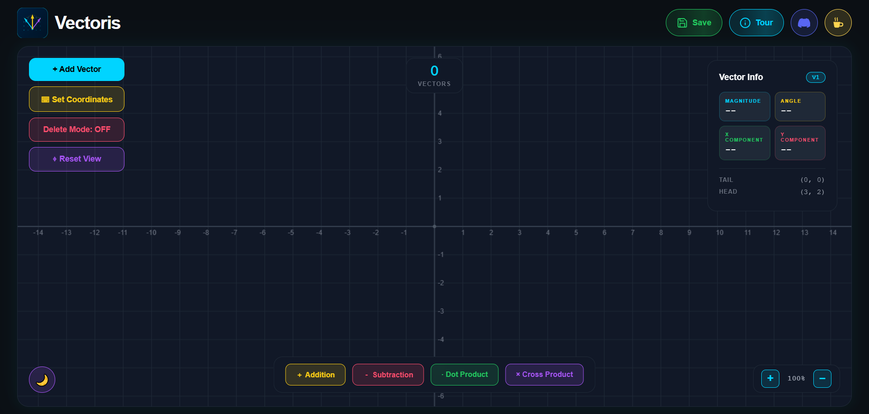Click the vectors counter showing 0

[x=434, y=76]
